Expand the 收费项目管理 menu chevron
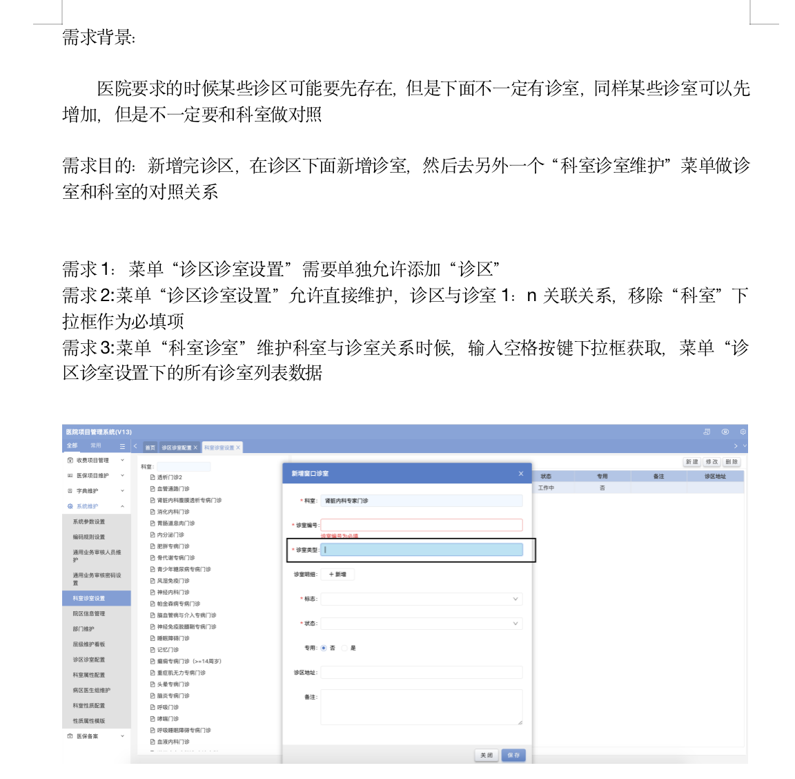The width and height of the screenshot is (795, 779). point(122,461)
